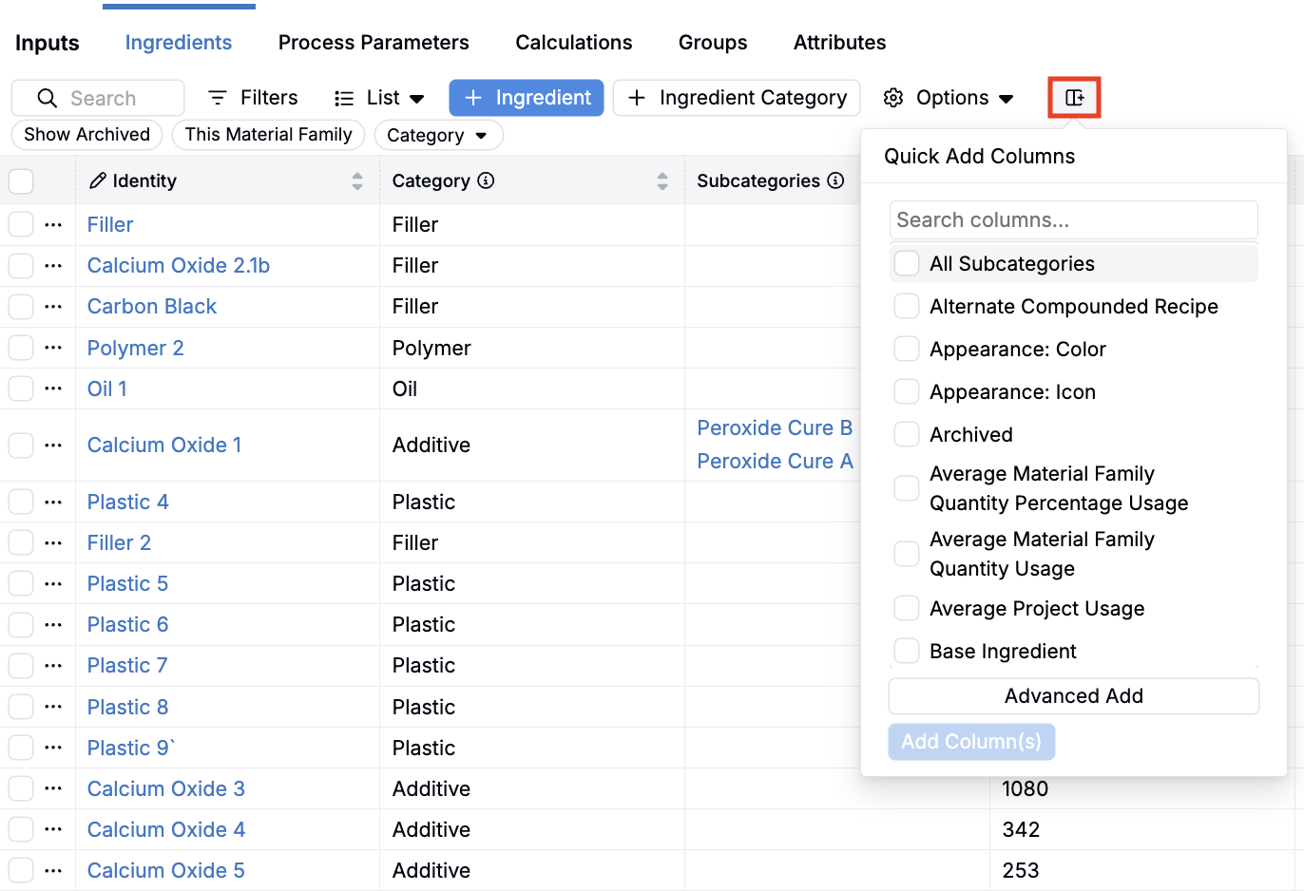Open the ellipsis menu for Oil 1

pos(53,389)
